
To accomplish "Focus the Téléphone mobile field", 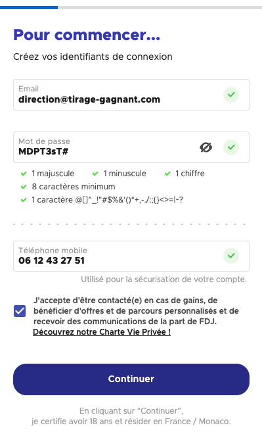I will pyautogui.click(x=131, y=256).
